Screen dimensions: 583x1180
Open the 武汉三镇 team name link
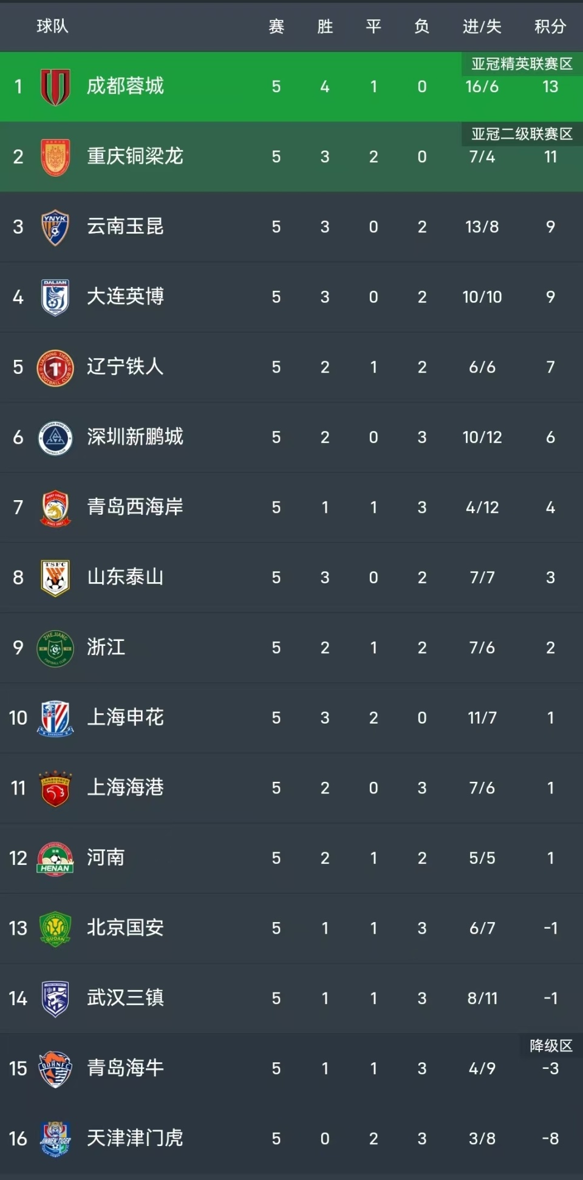(x=125, y=998)
